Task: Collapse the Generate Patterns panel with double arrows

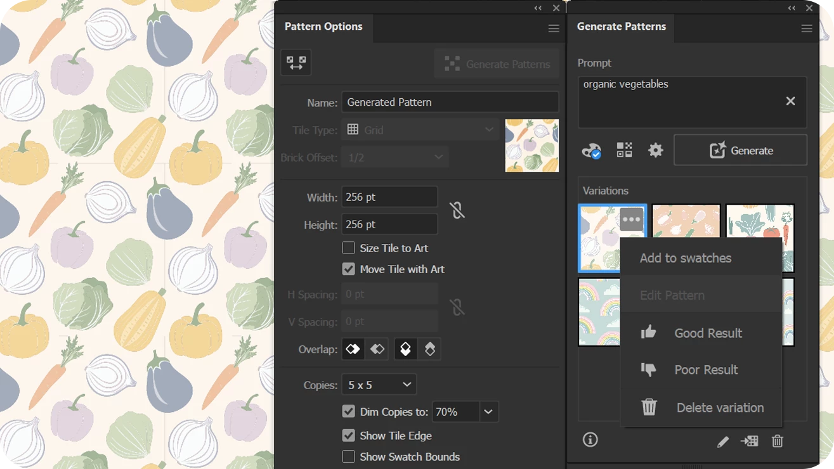Action: [792, 8]
